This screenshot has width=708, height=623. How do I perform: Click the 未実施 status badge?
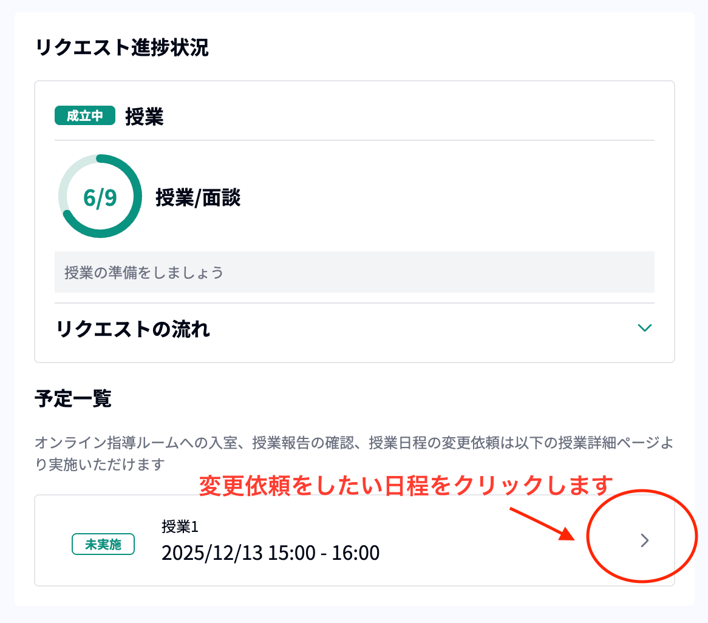(x=103, y=545)
